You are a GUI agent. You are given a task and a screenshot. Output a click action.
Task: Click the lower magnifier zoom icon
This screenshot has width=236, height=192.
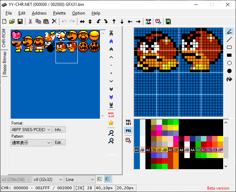point(111,141)
